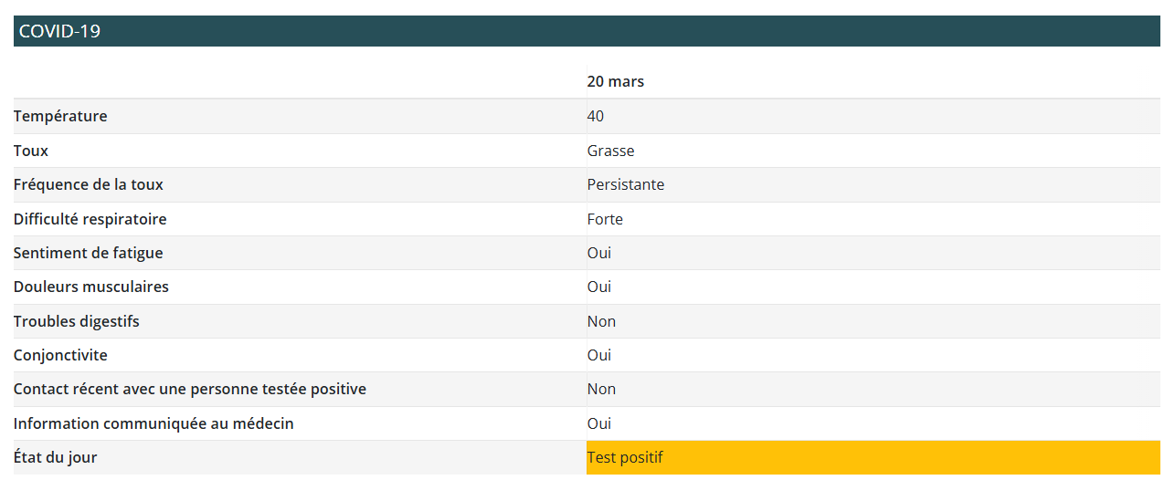Click the Troubles digestifs label
Viewport: 1175px width, 501px height.
tap(76, 321)
